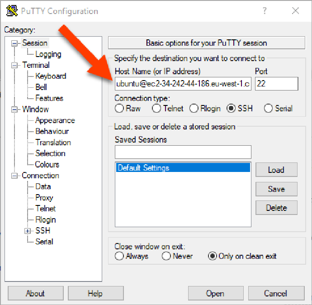Select the Proxy category
Screen dimensions: 312x305
click(x=44, y=198)
